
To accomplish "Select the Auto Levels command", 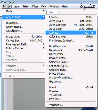I will 71,21.
